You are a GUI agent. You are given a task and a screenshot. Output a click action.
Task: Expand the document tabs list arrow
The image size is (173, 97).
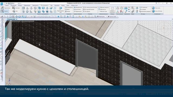pos(172,19)
